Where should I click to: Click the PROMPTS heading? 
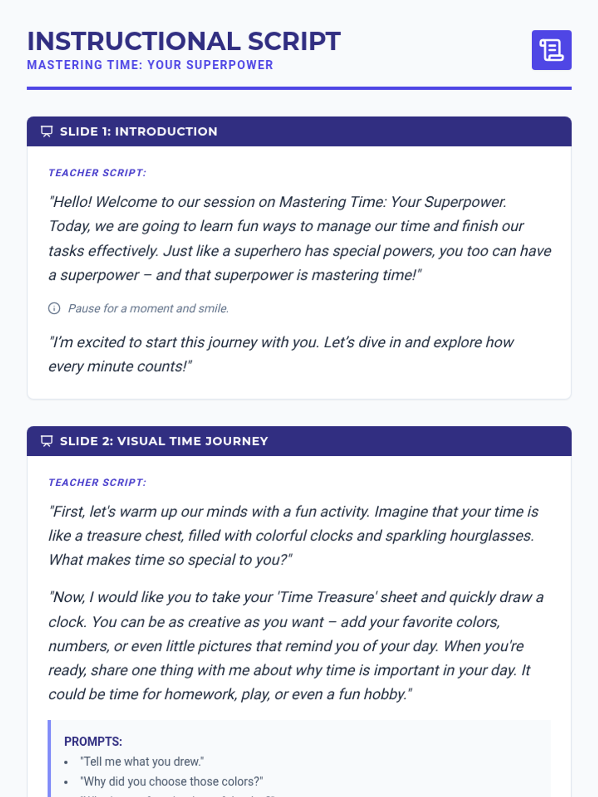(93, 742)
